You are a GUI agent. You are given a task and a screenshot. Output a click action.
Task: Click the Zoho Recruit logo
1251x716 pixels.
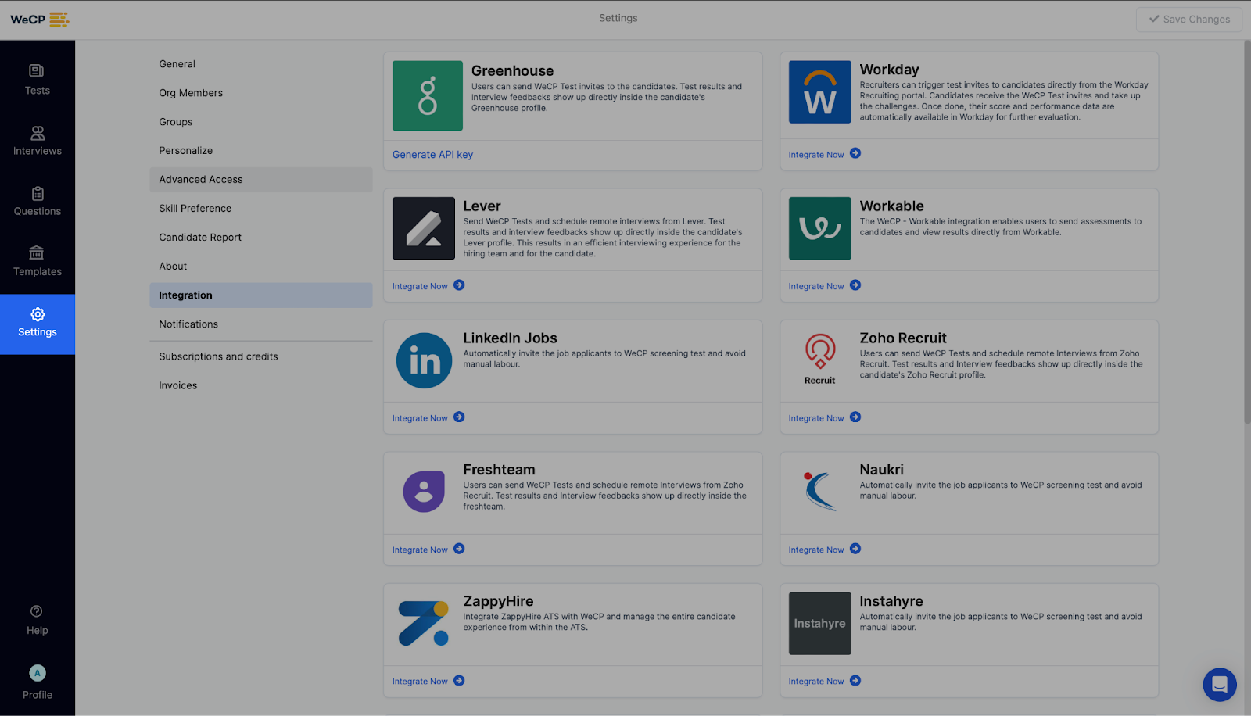(820, 360)
